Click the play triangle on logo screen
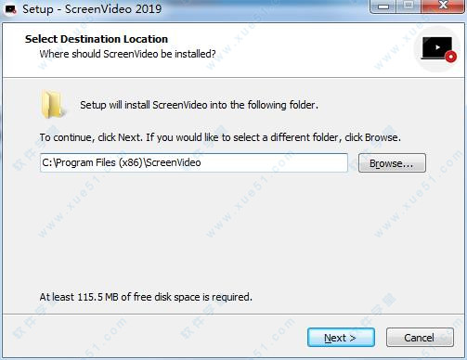467x360 pixels. coord(437,47)
